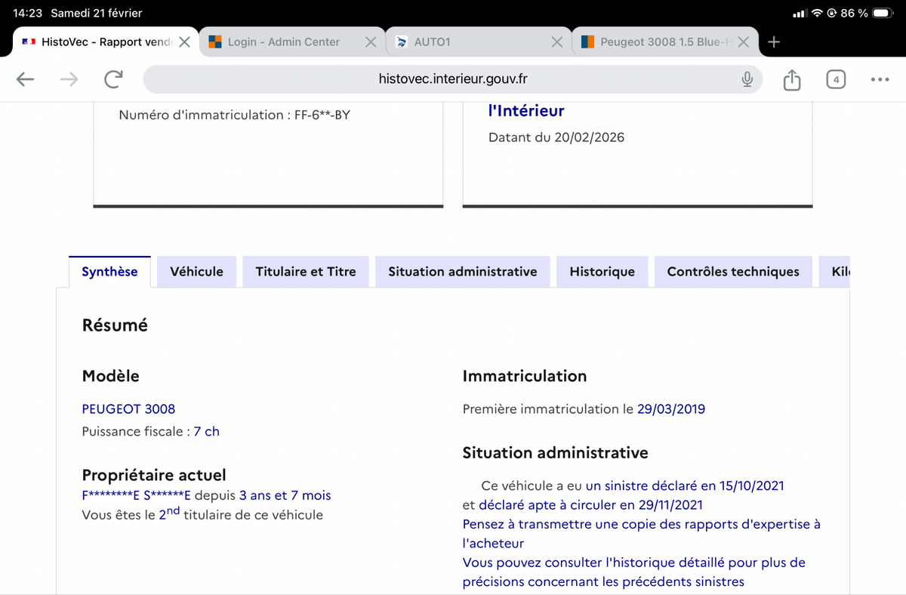Click the 7 ch fiscal power value

206,432
